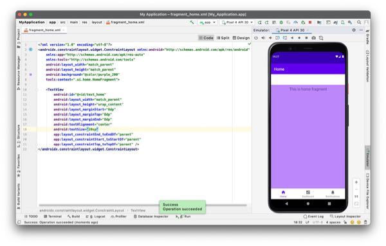This screenshot has height=246, width=386.
Task: Click the Search Everywhere magnifier icon
Action: click(359, 22)
